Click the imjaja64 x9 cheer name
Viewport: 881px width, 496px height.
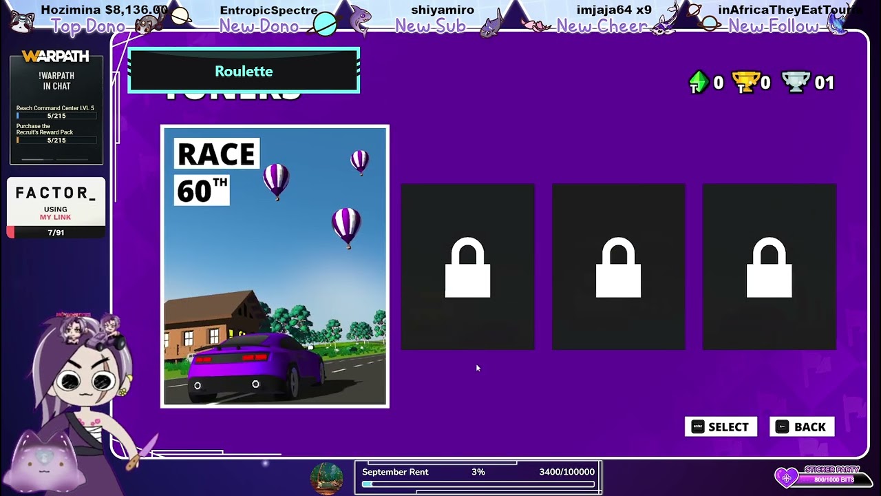614,10
